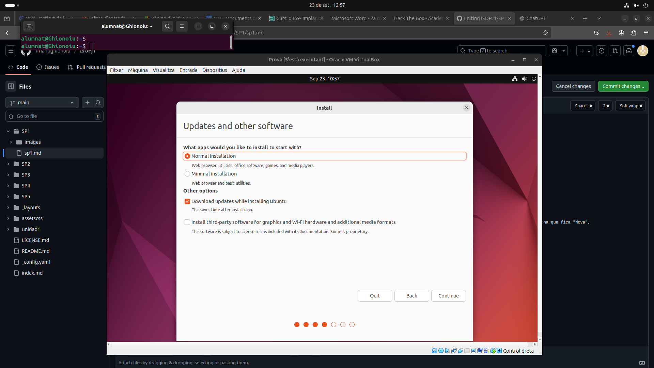
Task: Open the main branch dropdown
Action: [x=42, y=103]
